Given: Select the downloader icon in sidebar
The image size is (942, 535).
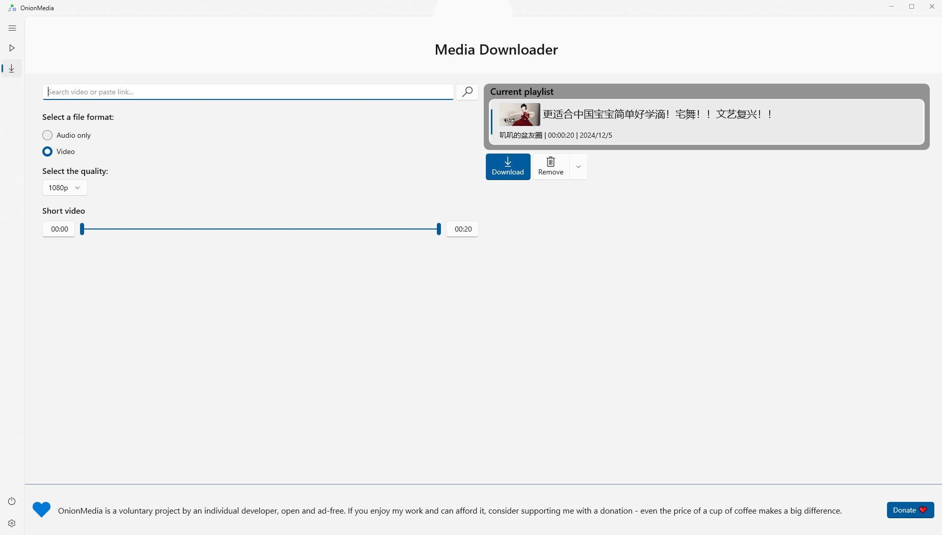Looking at the screenshot, I should 12,68.
